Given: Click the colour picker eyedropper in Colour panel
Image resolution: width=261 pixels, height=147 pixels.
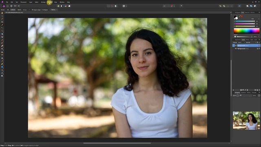Looking at the screenshot, I should pos(240,16).
